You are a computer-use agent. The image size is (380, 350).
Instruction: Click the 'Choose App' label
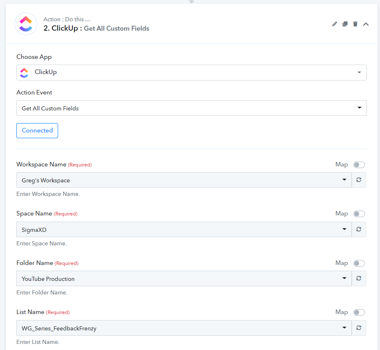(34, 57)
